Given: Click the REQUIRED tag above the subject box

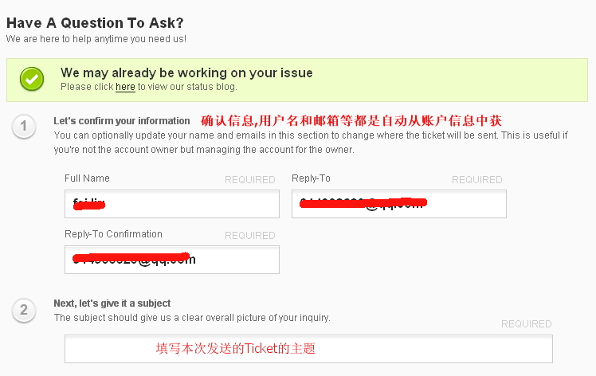Looking at the screenshot, I should click(x=526, y=324).
